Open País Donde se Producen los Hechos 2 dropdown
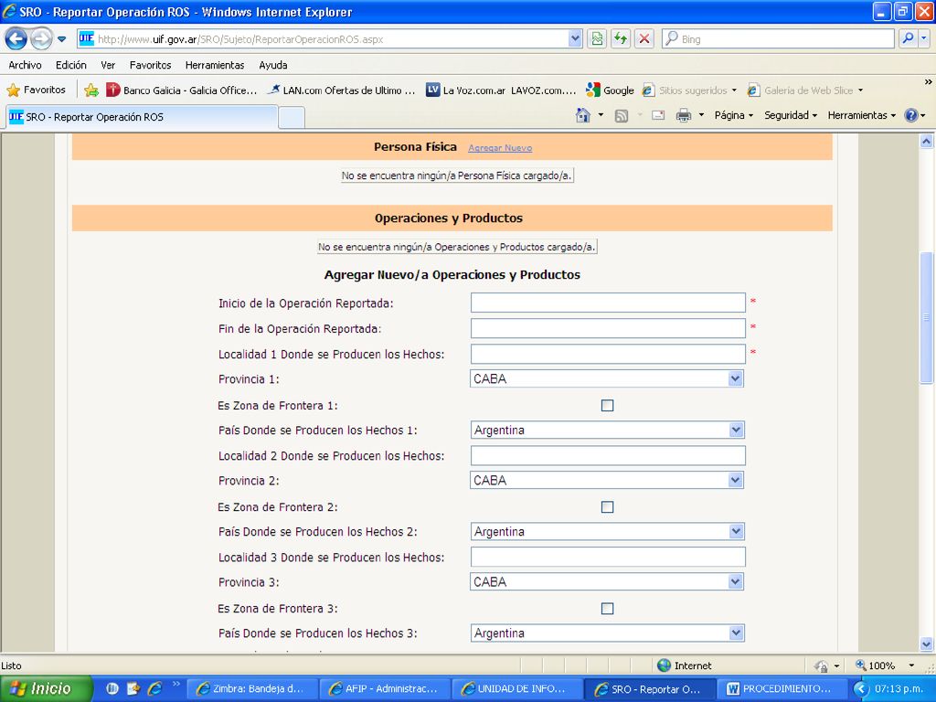 tap(607, 531)
